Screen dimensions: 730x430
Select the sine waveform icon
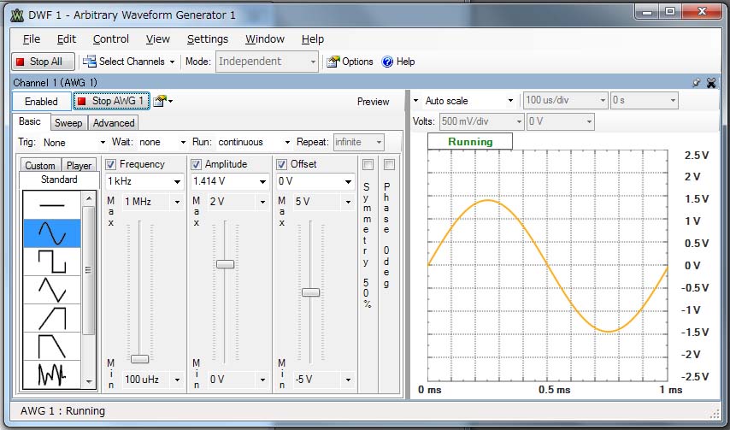(x=51, y=233)
